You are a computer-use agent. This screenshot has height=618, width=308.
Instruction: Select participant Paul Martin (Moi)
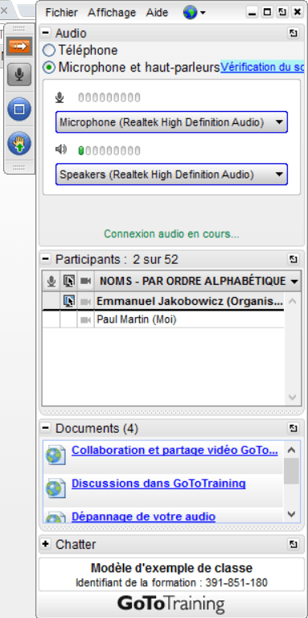137,319
